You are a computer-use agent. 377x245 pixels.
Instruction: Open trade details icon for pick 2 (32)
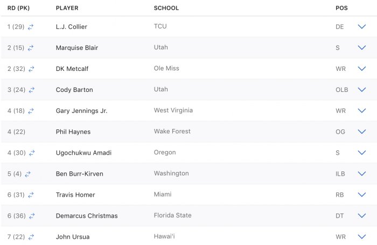tap(31, 69)
